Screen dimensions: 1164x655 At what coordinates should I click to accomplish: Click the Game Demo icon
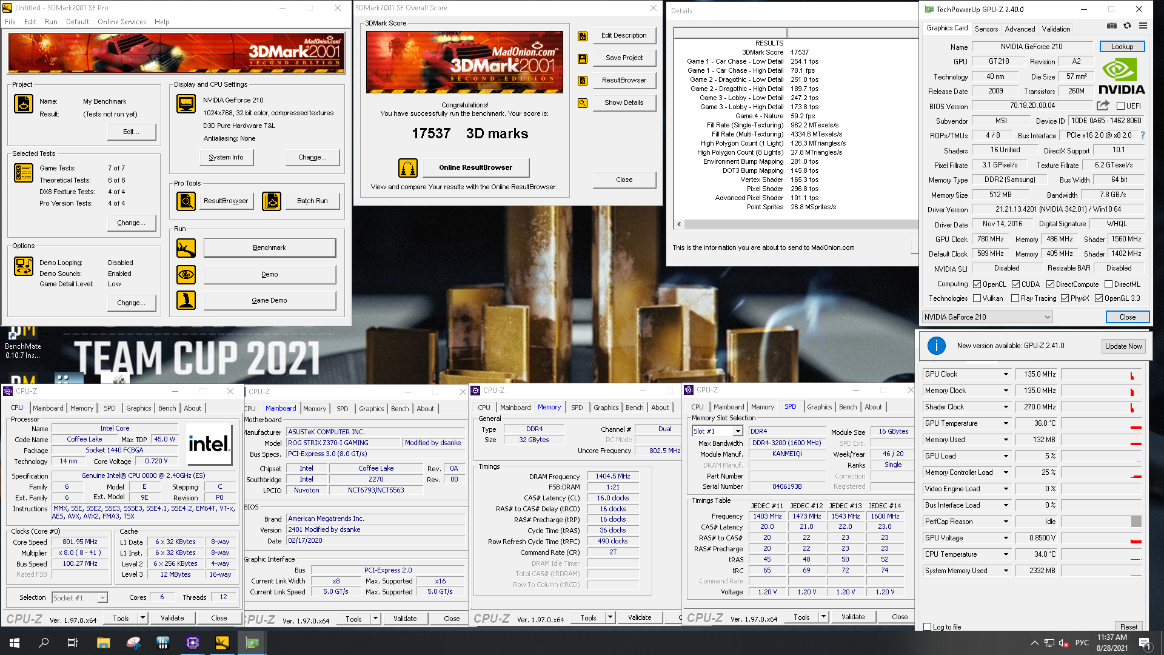click(x=186, y=300)
